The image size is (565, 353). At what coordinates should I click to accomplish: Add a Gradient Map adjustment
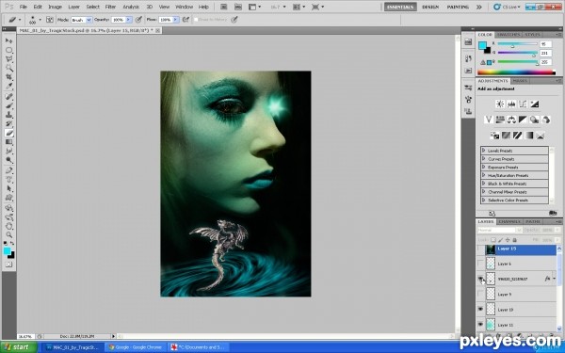tap(528, 136)
